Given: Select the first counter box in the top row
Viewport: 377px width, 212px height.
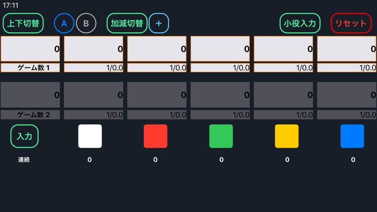Looking at the screenshot, I should click(30, 49).
